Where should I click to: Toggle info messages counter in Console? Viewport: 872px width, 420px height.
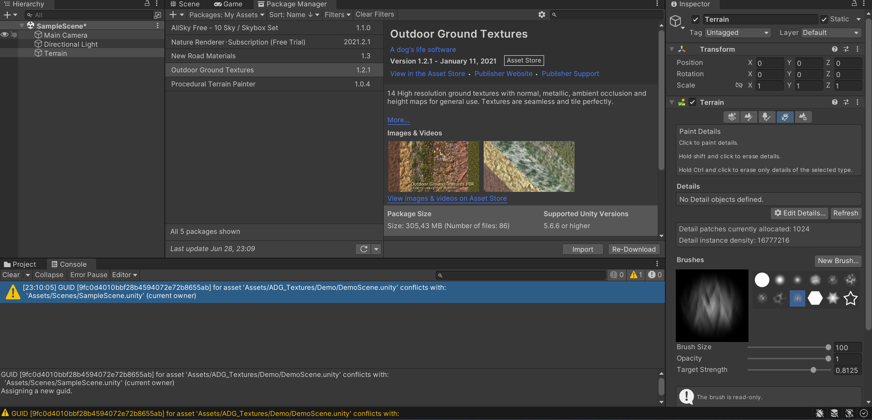pos(617,275)
